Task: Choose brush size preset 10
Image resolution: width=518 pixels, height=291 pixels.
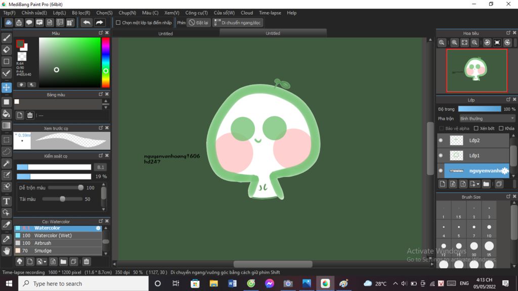Action: point(489,229)
